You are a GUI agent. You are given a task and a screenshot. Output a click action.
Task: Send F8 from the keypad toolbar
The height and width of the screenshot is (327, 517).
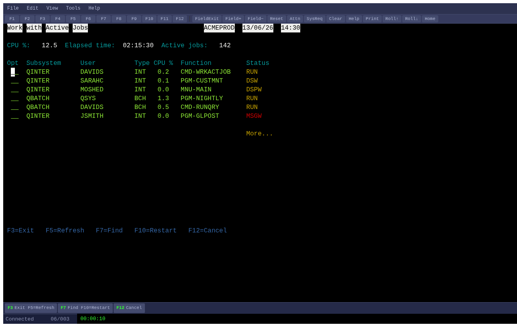[x=119, y=19]
